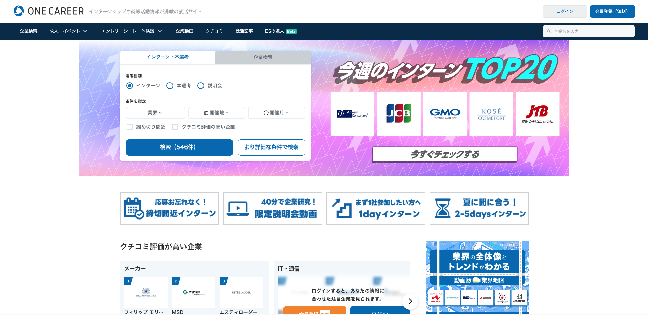Open 企業検索 in the navigation bar
This screenshot has height=315, width=648.
[x=29, y=31]
